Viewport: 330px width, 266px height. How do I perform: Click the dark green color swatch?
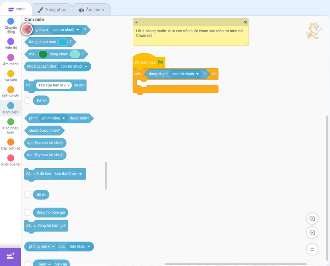tap(43, 54)
